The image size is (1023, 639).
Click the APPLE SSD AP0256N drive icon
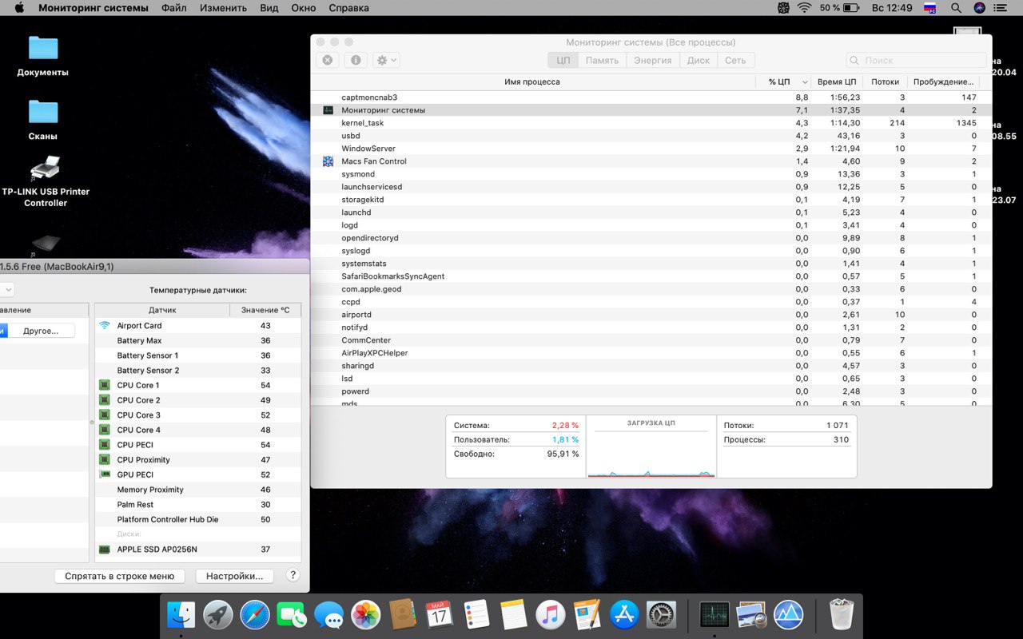(x=104, y=550)
